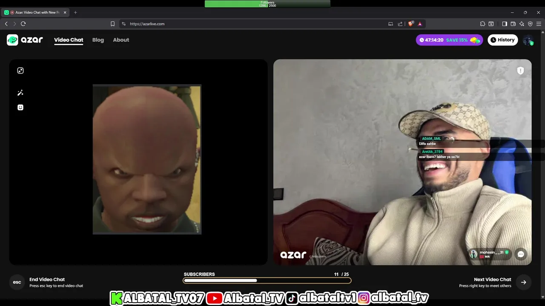Open the magic wand effects tool
Image resolution: width=545 pixels, height=306 pixels.
(x=20, y=93)
